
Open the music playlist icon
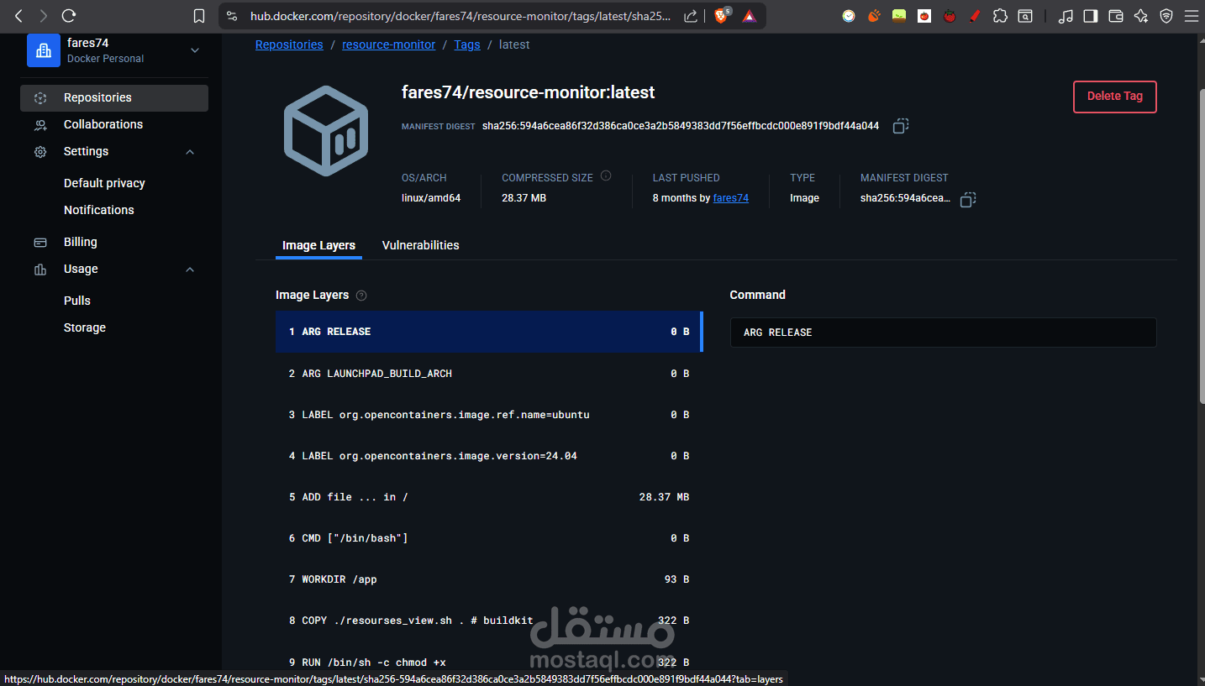coord(1066,16)
